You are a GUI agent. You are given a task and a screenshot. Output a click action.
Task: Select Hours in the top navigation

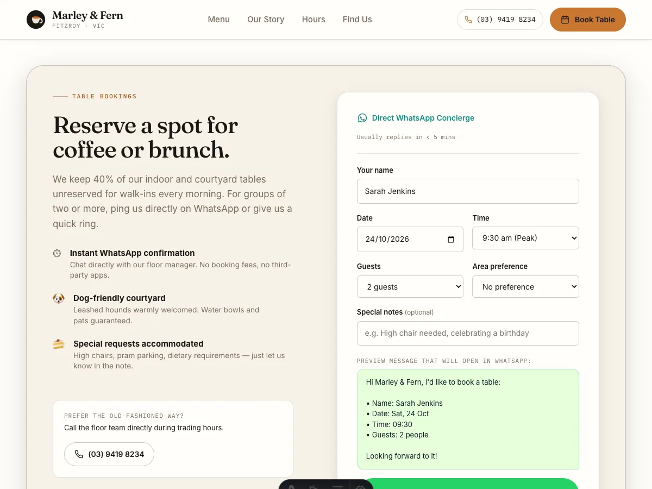point(314,20)
